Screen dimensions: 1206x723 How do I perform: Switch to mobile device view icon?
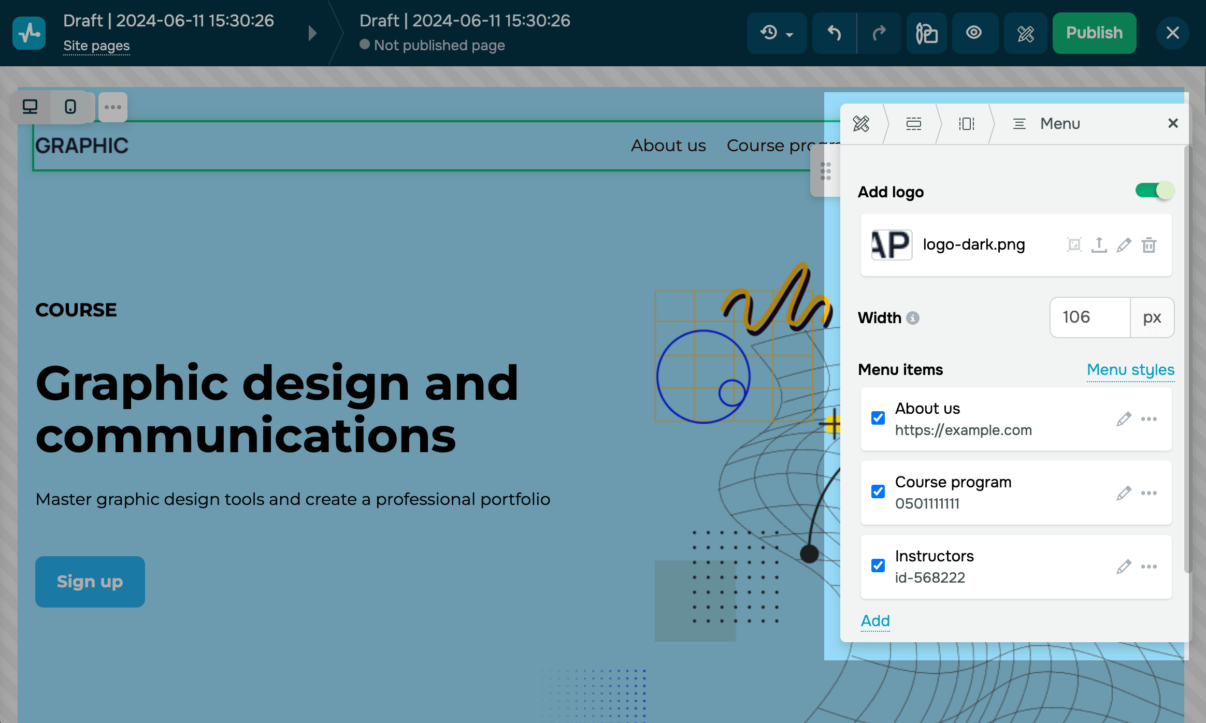[70, 107]
